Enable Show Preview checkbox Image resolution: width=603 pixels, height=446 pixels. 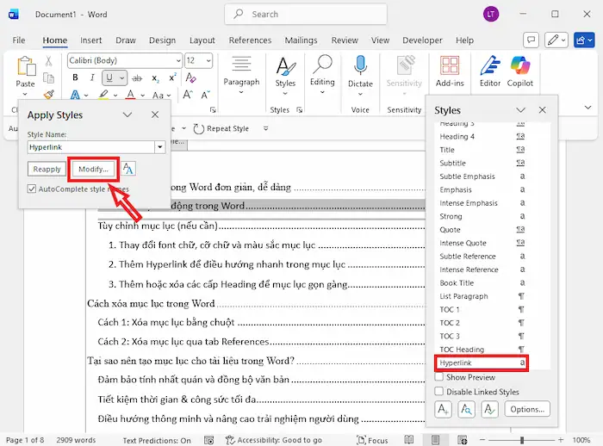click(439, 377)
